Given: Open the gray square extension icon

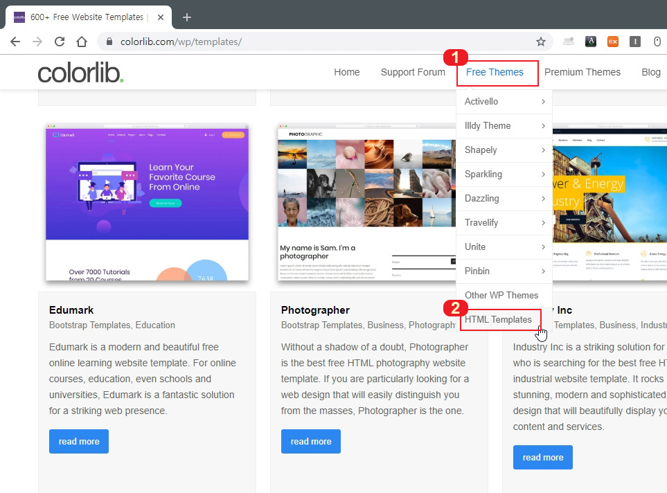Looking at the screenshot, I should coord(635,42).
